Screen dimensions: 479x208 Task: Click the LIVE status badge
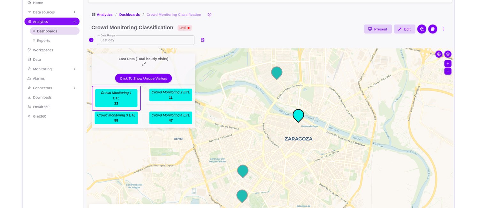[x=185, y=28]
